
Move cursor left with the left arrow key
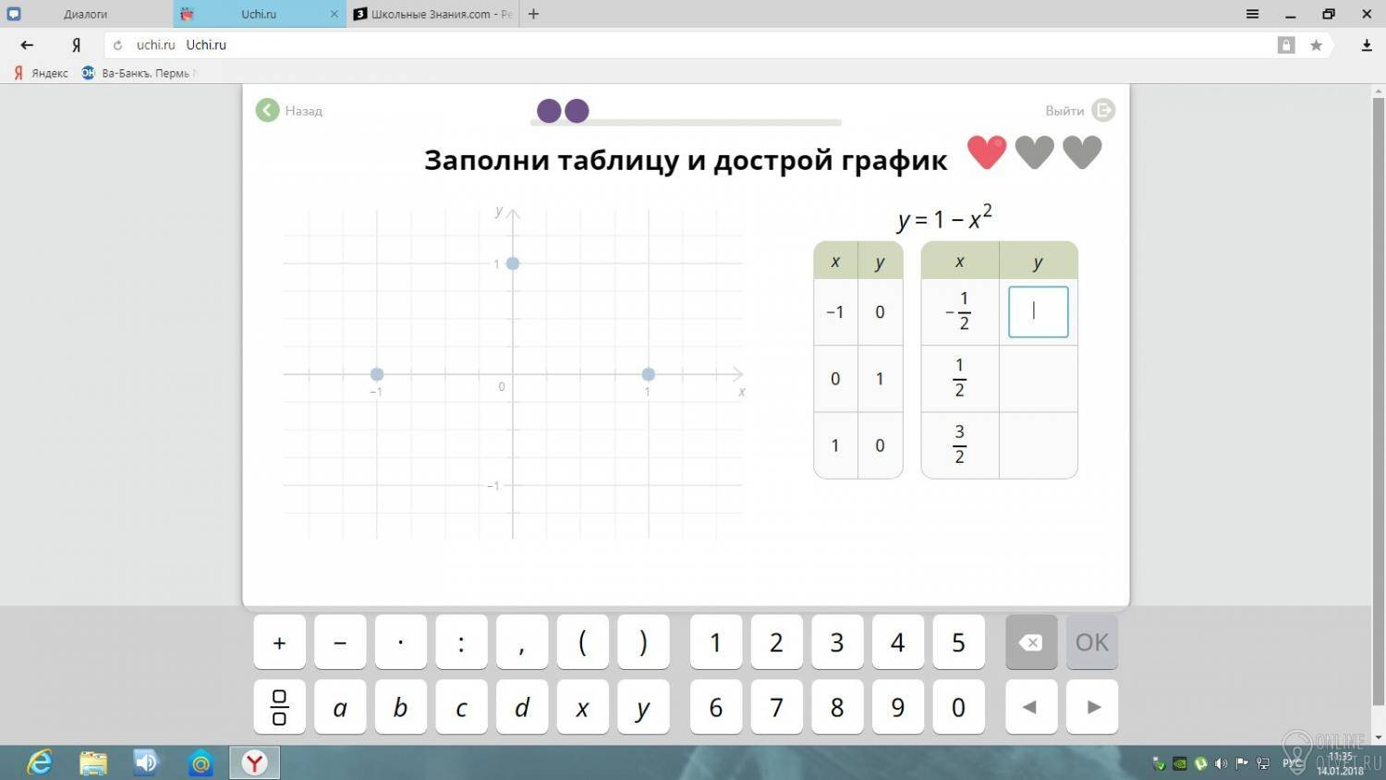tap(1030, 707)
